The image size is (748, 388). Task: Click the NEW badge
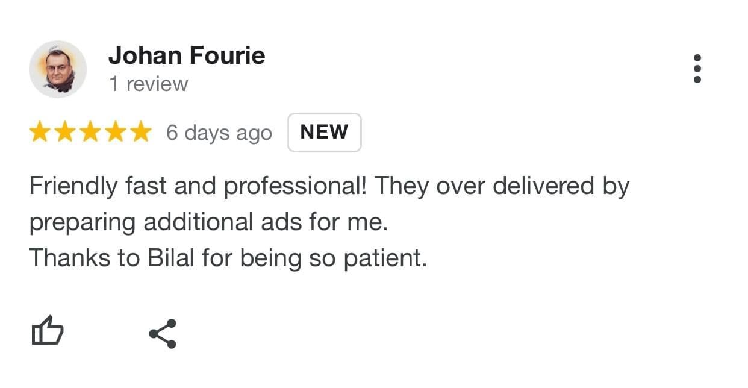(x=325, y=132)
